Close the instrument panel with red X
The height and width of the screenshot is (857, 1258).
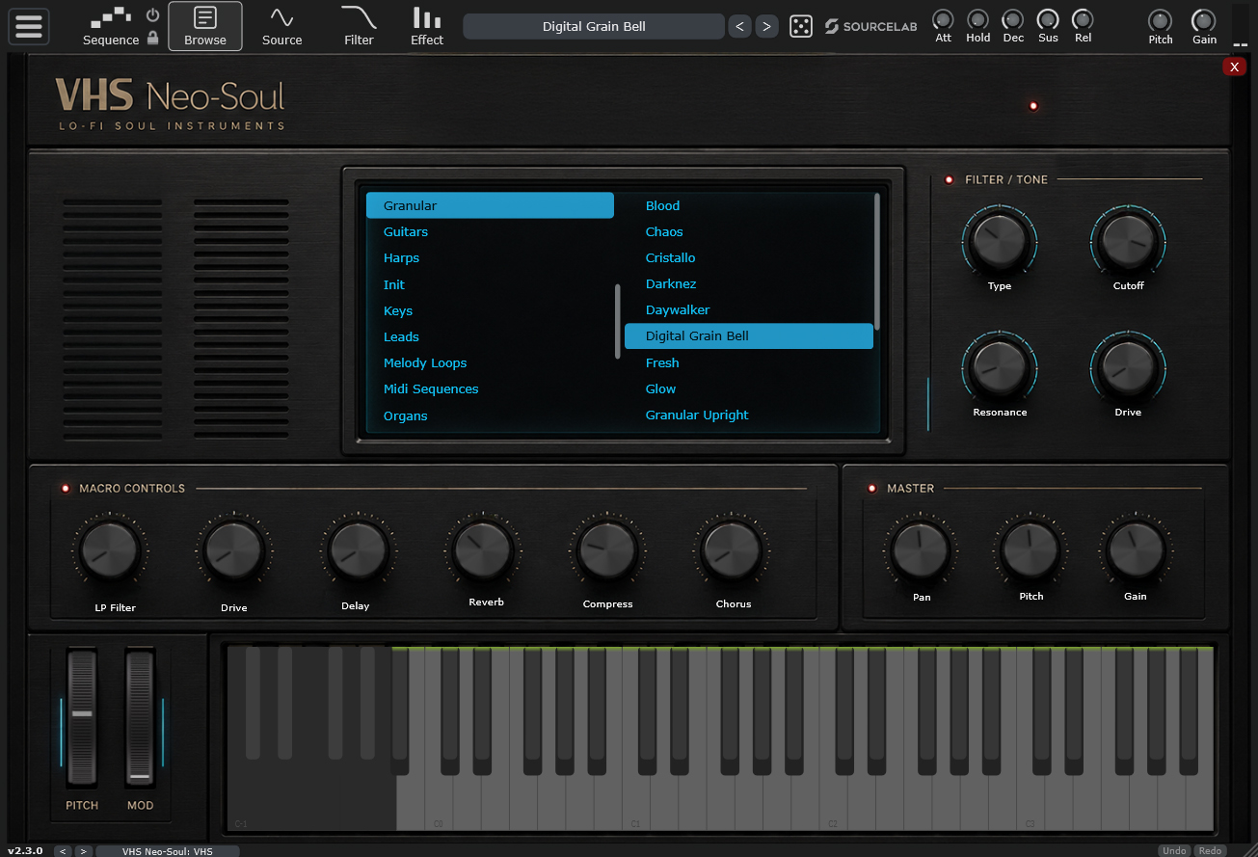coord(1234,67)
